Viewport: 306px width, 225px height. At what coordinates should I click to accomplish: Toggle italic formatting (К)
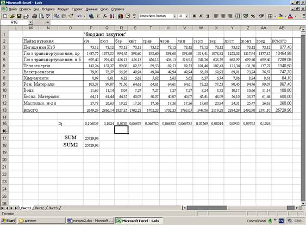(x=201, y=16)
